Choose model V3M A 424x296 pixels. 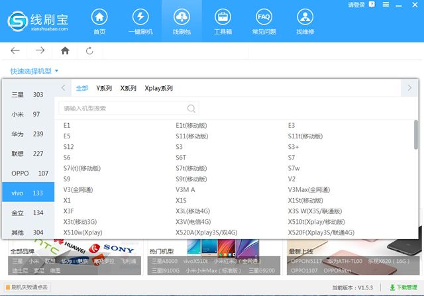185,190
